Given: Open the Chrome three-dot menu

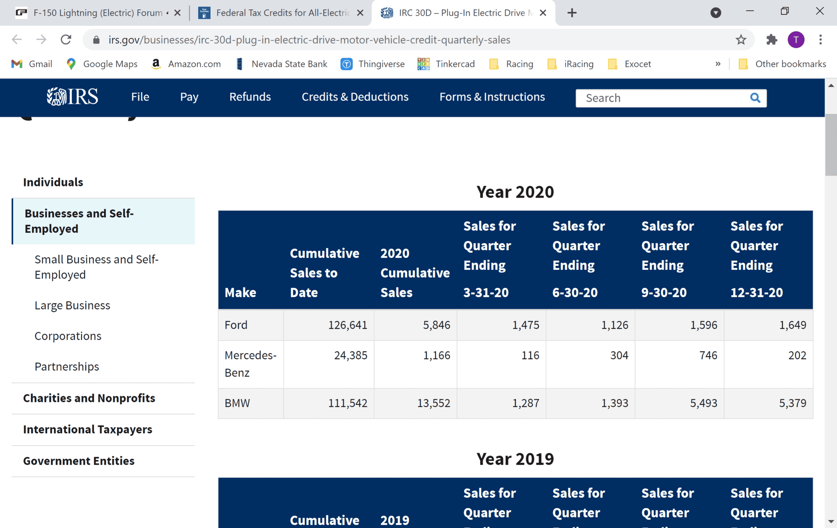Looking at the screenshot, I should (x=820, y=40).
